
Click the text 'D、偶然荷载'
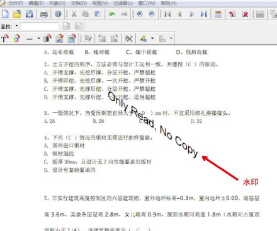click(191, 52)
